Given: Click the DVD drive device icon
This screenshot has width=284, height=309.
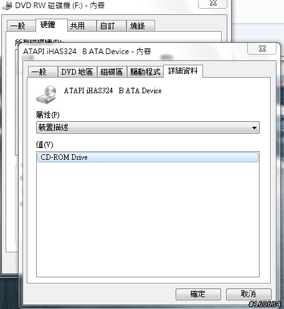Looking at the screenshot, I should [x=47, y=95].
